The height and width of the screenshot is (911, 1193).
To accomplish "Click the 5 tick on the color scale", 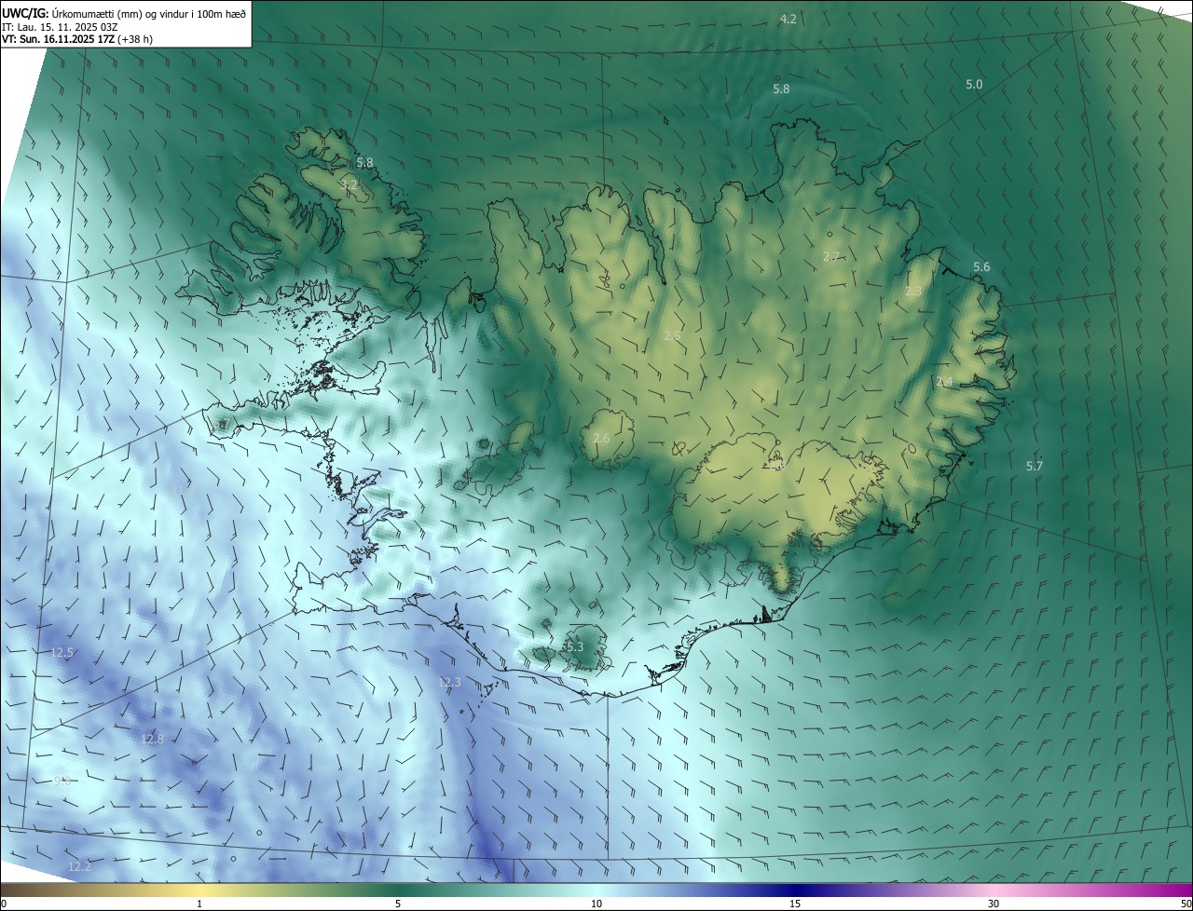I will (x=398, y=904).
